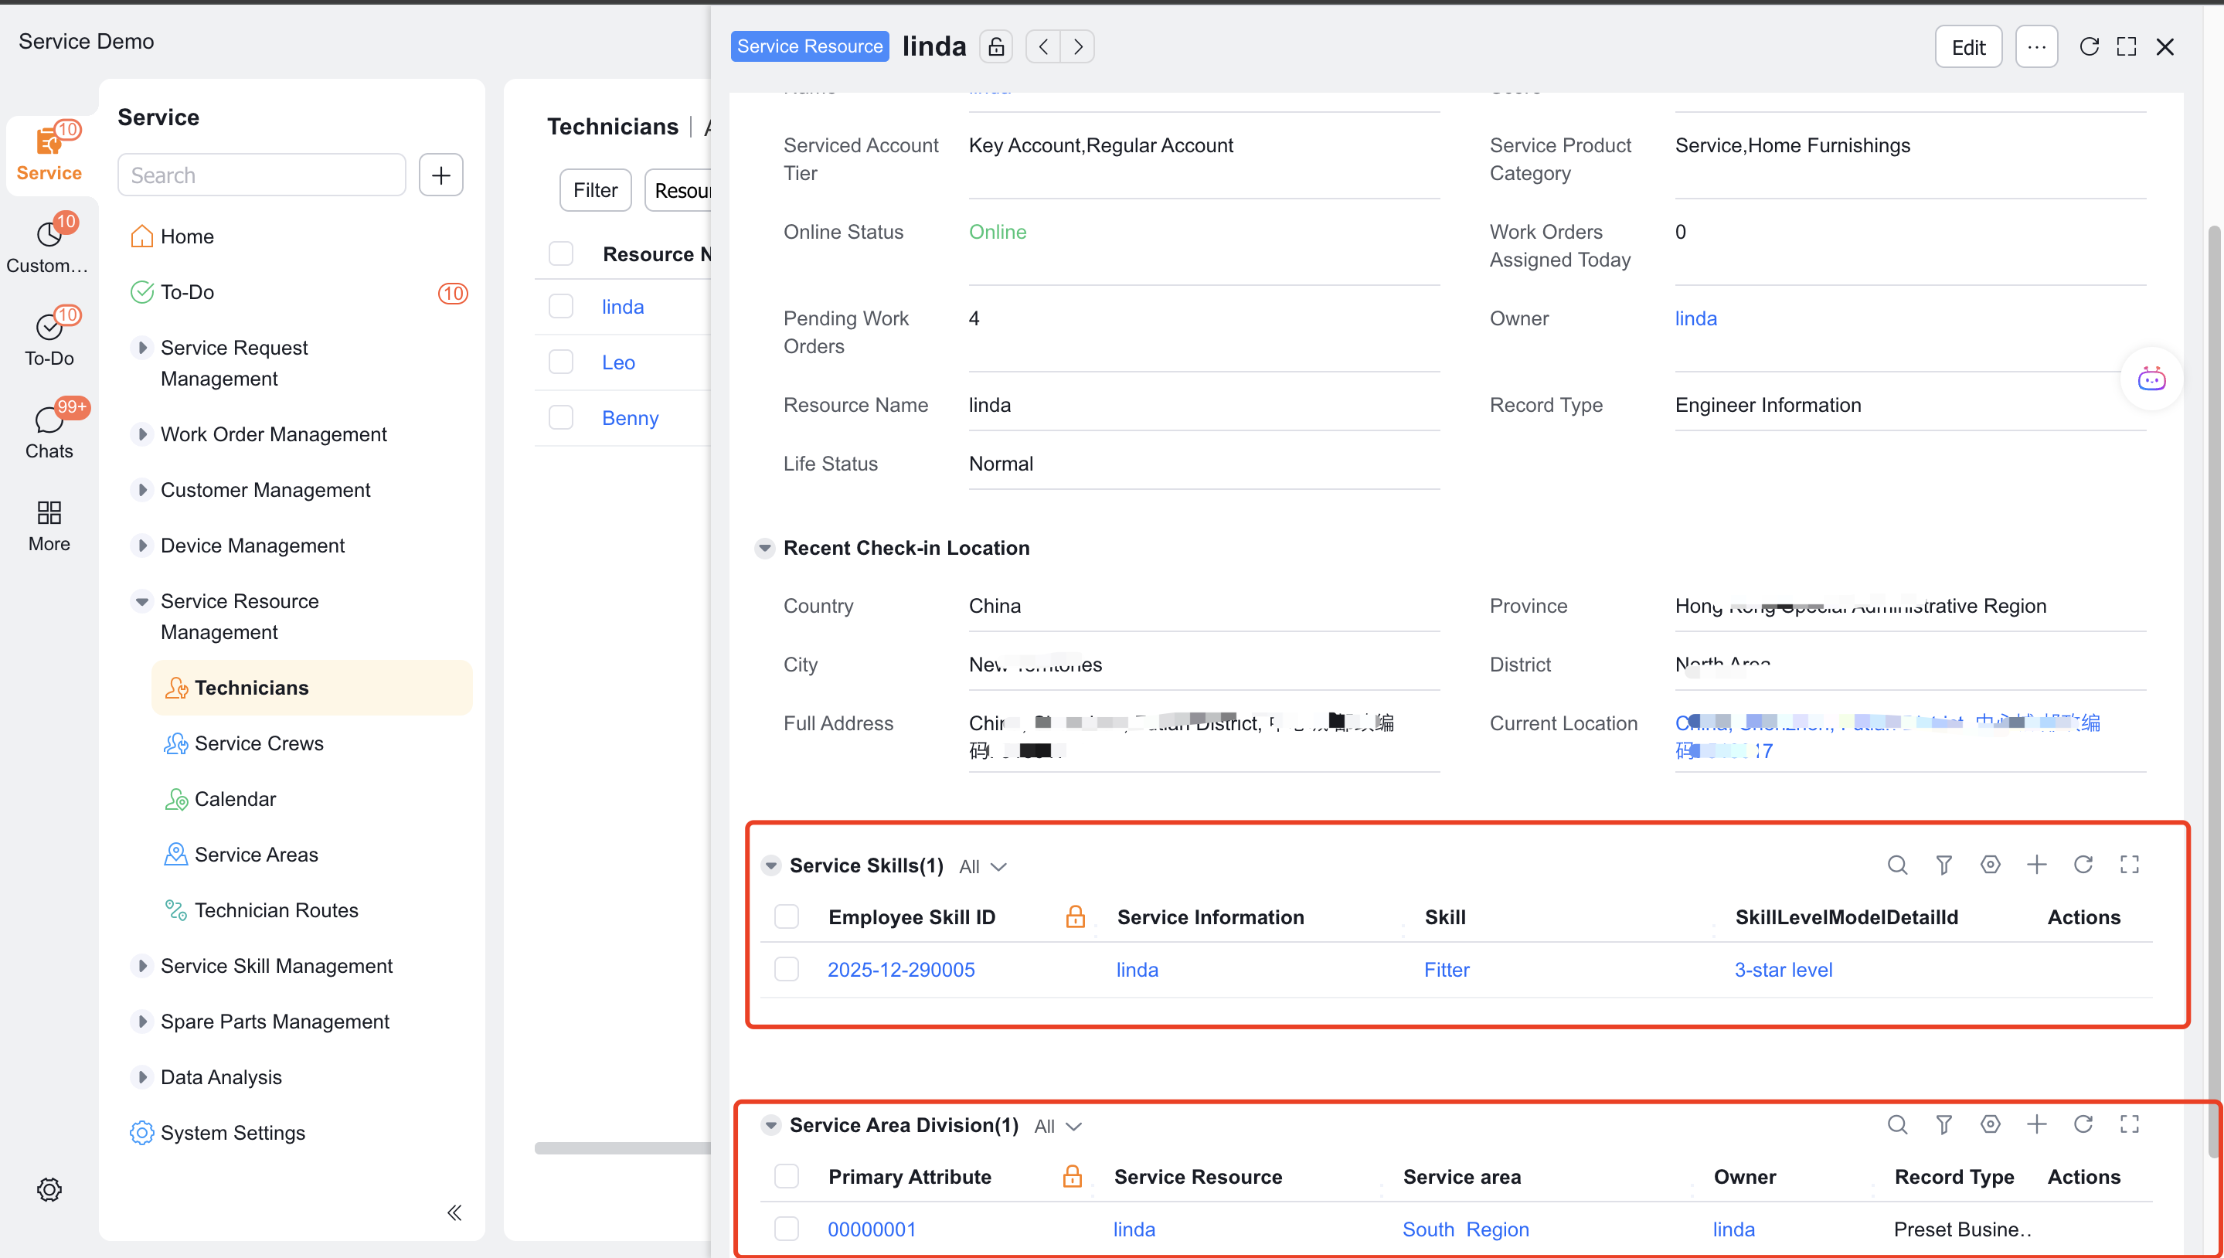Expand Service Skill Management node

(x=141, y=966)
